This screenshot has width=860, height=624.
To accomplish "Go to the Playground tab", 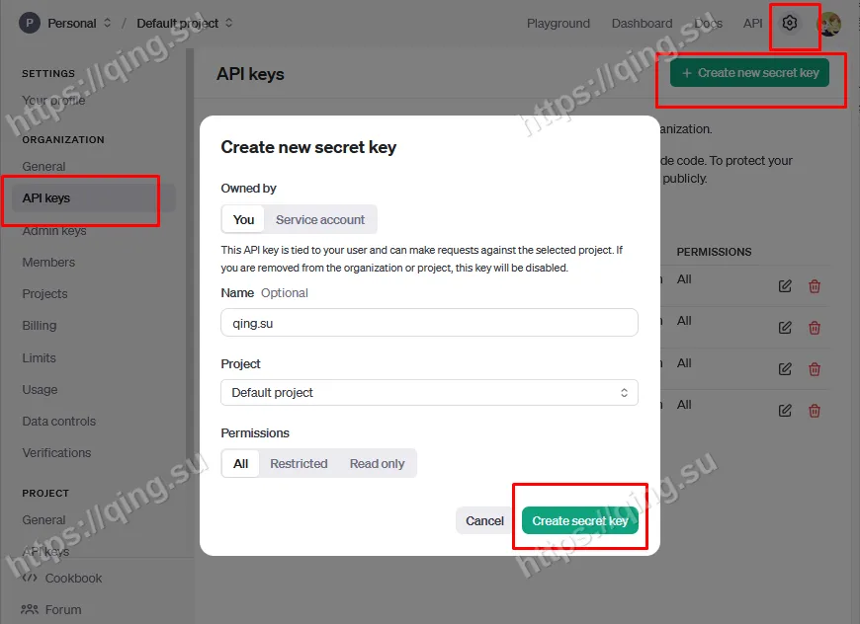I will pyautogui.click(x=558, y=23).
